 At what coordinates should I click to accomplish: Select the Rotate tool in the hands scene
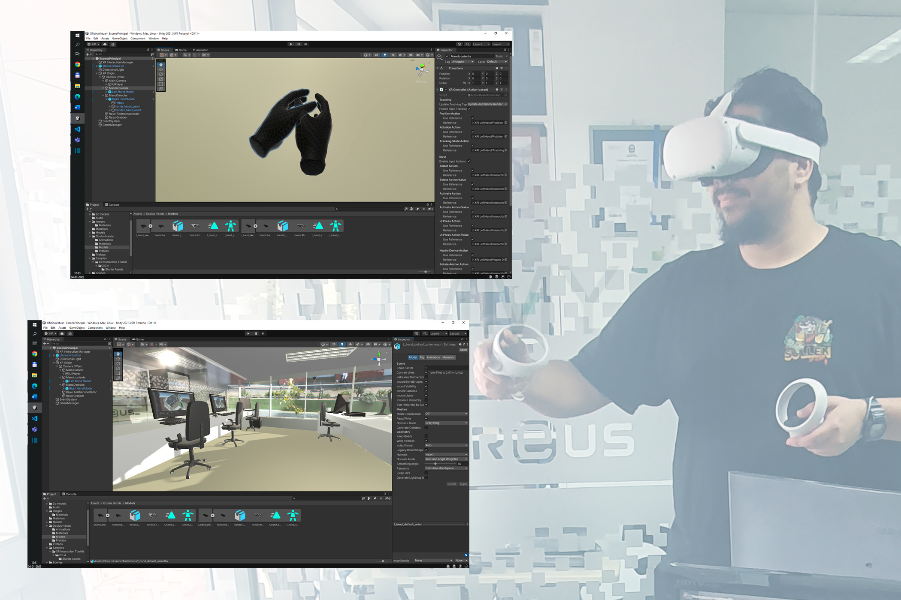pyautogui.click(x=161, y=74)
